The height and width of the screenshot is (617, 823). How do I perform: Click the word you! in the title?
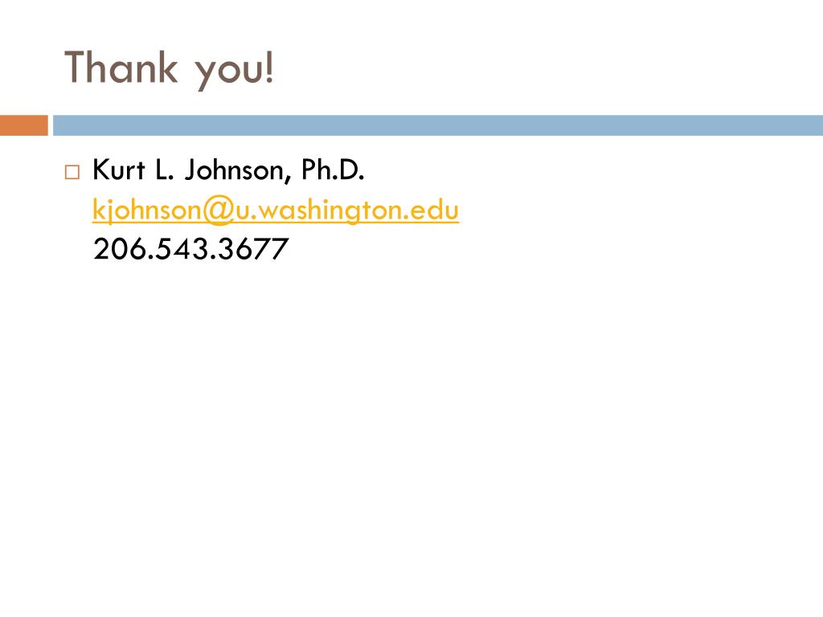(235, 70)
